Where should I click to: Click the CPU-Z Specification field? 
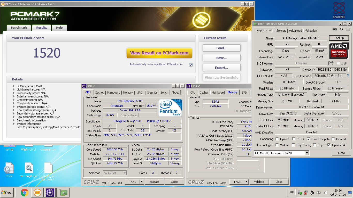pyautogui.click(x=142, y=121)
